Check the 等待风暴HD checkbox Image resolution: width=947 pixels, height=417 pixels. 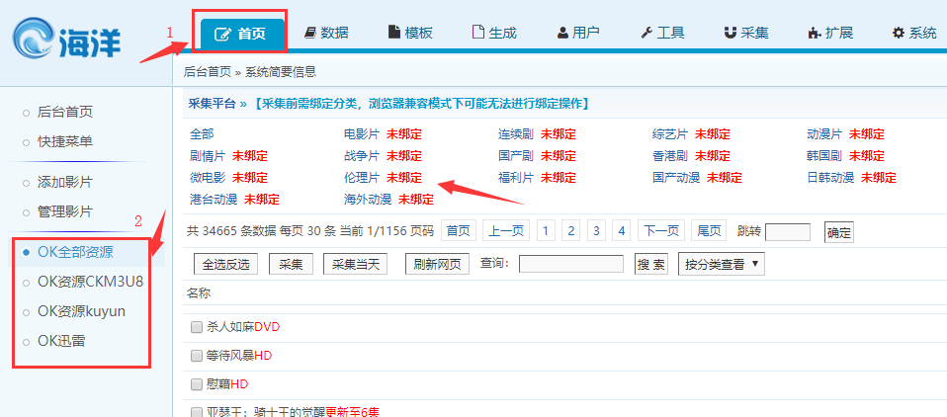click(x=196, y=356)
